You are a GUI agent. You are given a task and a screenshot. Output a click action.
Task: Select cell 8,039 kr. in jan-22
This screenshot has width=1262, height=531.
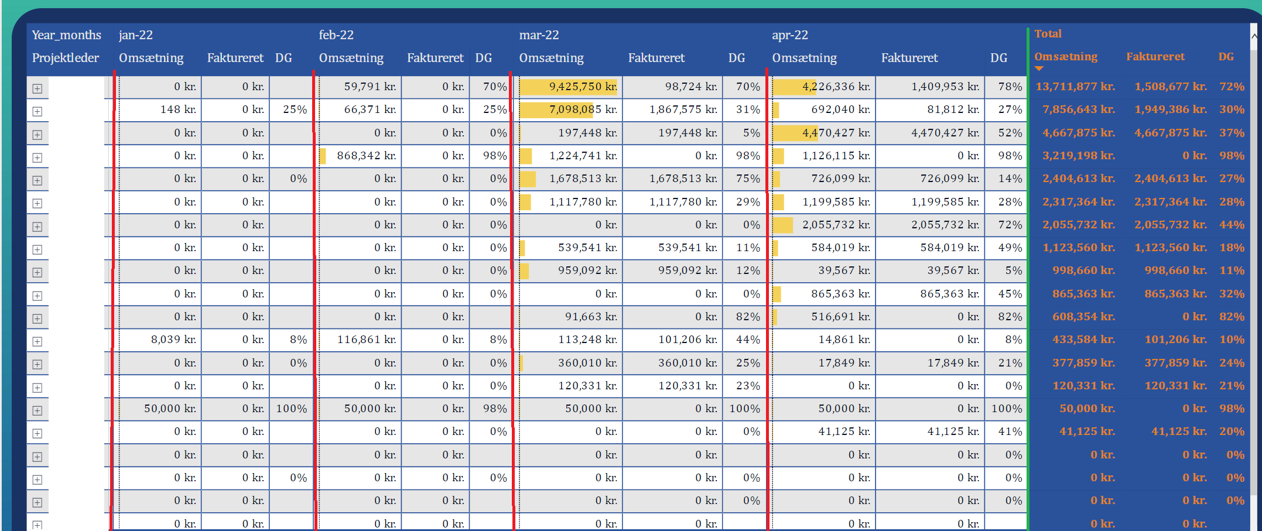(x=158, y=340)
